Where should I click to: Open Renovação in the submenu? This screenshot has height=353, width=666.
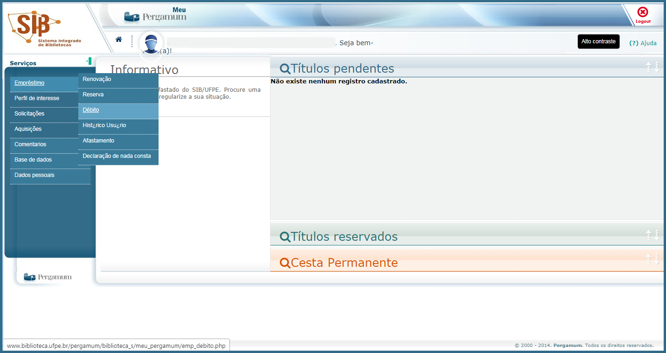point(97,79)
